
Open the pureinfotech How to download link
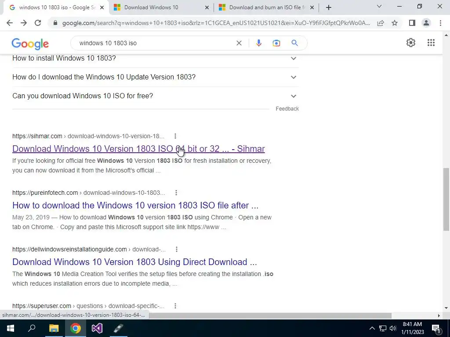tap(135, 205)
